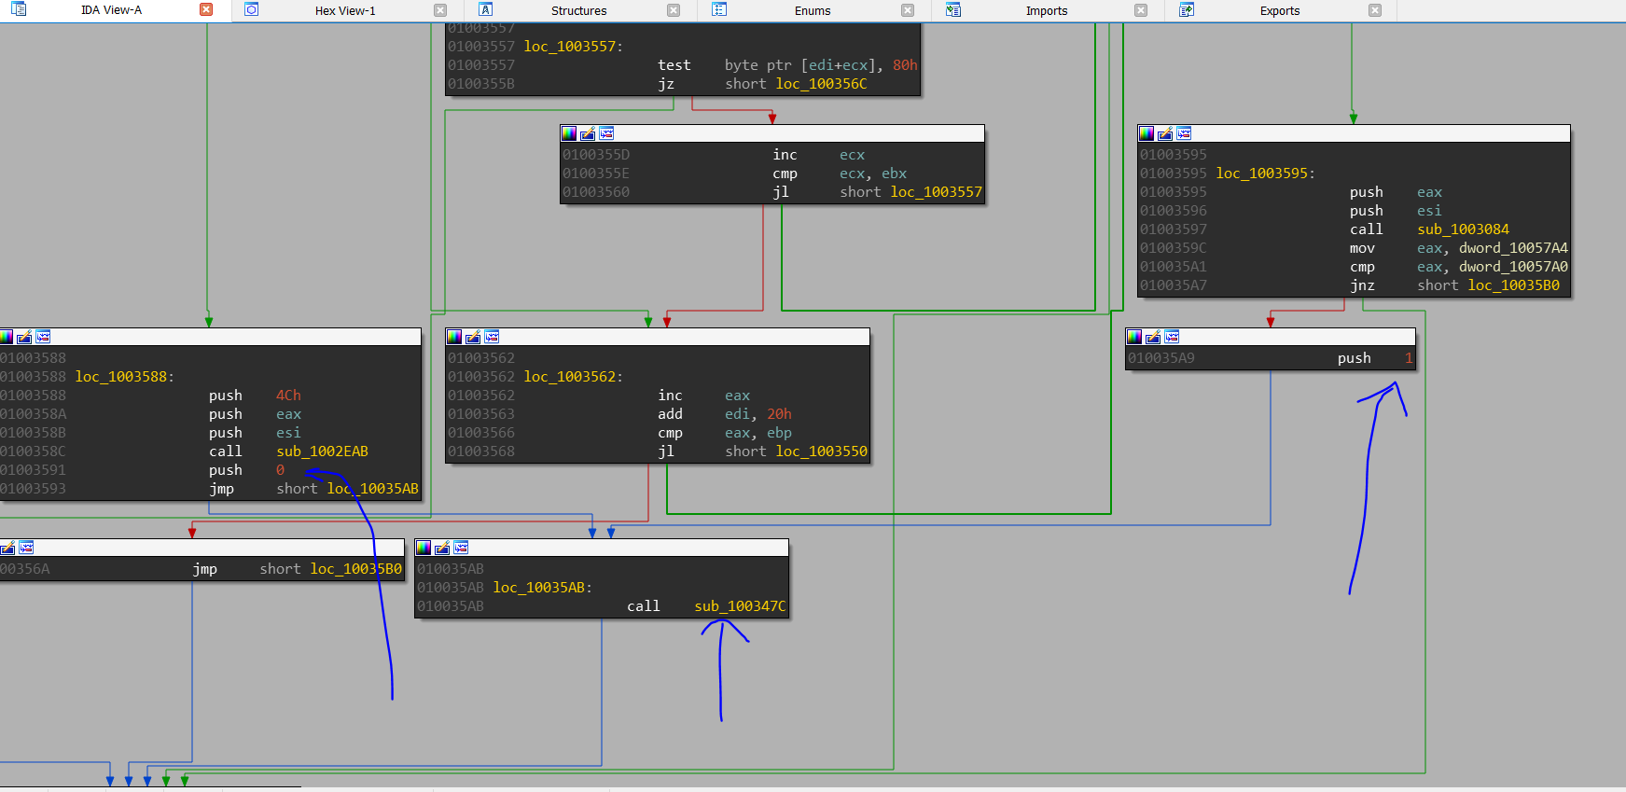1626x792 pixels.
Task: Select sub_1003084 in the call instruction
Action: point(1463,229)
